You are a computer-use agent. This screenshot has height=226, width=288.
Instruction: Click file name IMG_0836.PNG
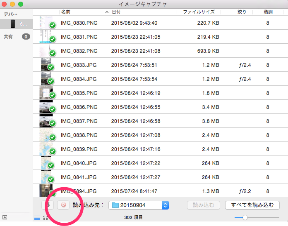point(79,107)
